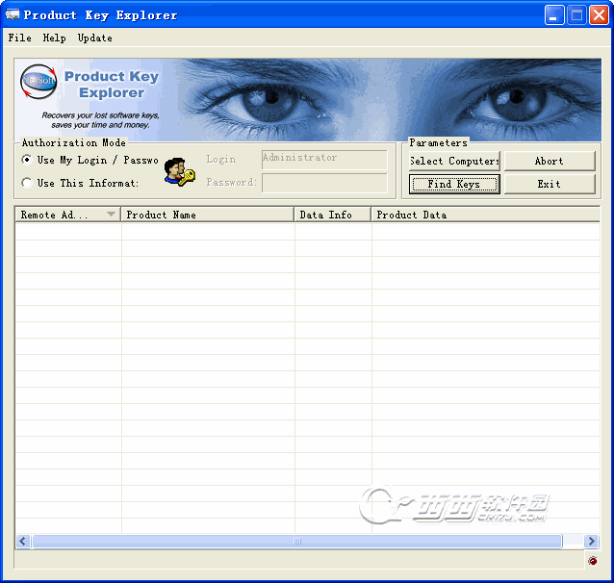Open the File menu
Image resolution: width=614 pixels, height=583 pixels.
(19, 38)
